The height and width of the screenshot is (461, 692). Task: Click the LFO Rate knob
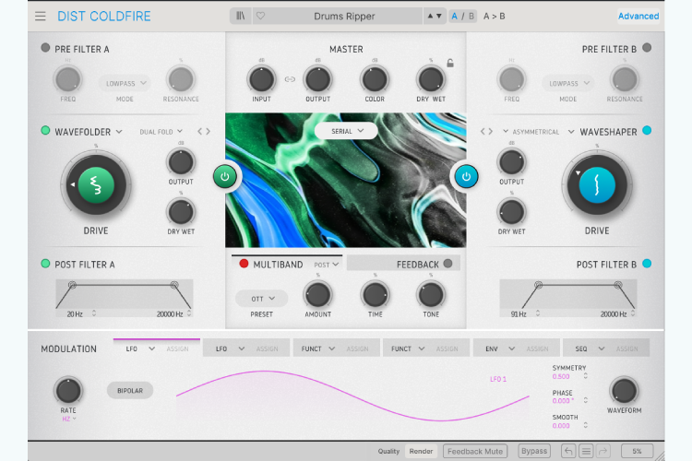(68, 391)
